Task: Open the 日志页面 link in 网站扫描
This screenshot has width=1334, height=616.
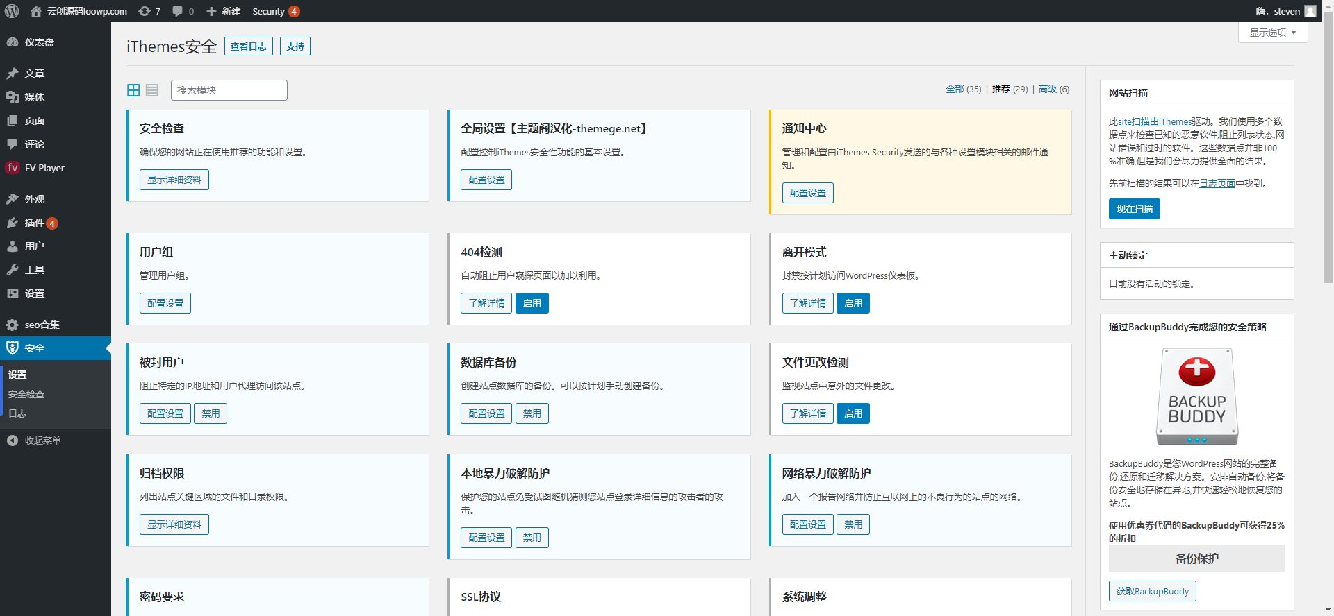Action: [x=1217, y=183]
